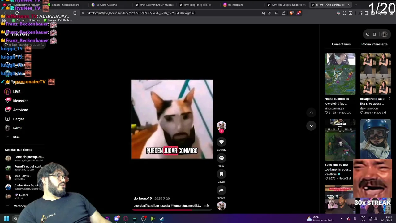396x223 pixels.
Task: Toggle browser sidebar panel icon
Action: [367, 13]
